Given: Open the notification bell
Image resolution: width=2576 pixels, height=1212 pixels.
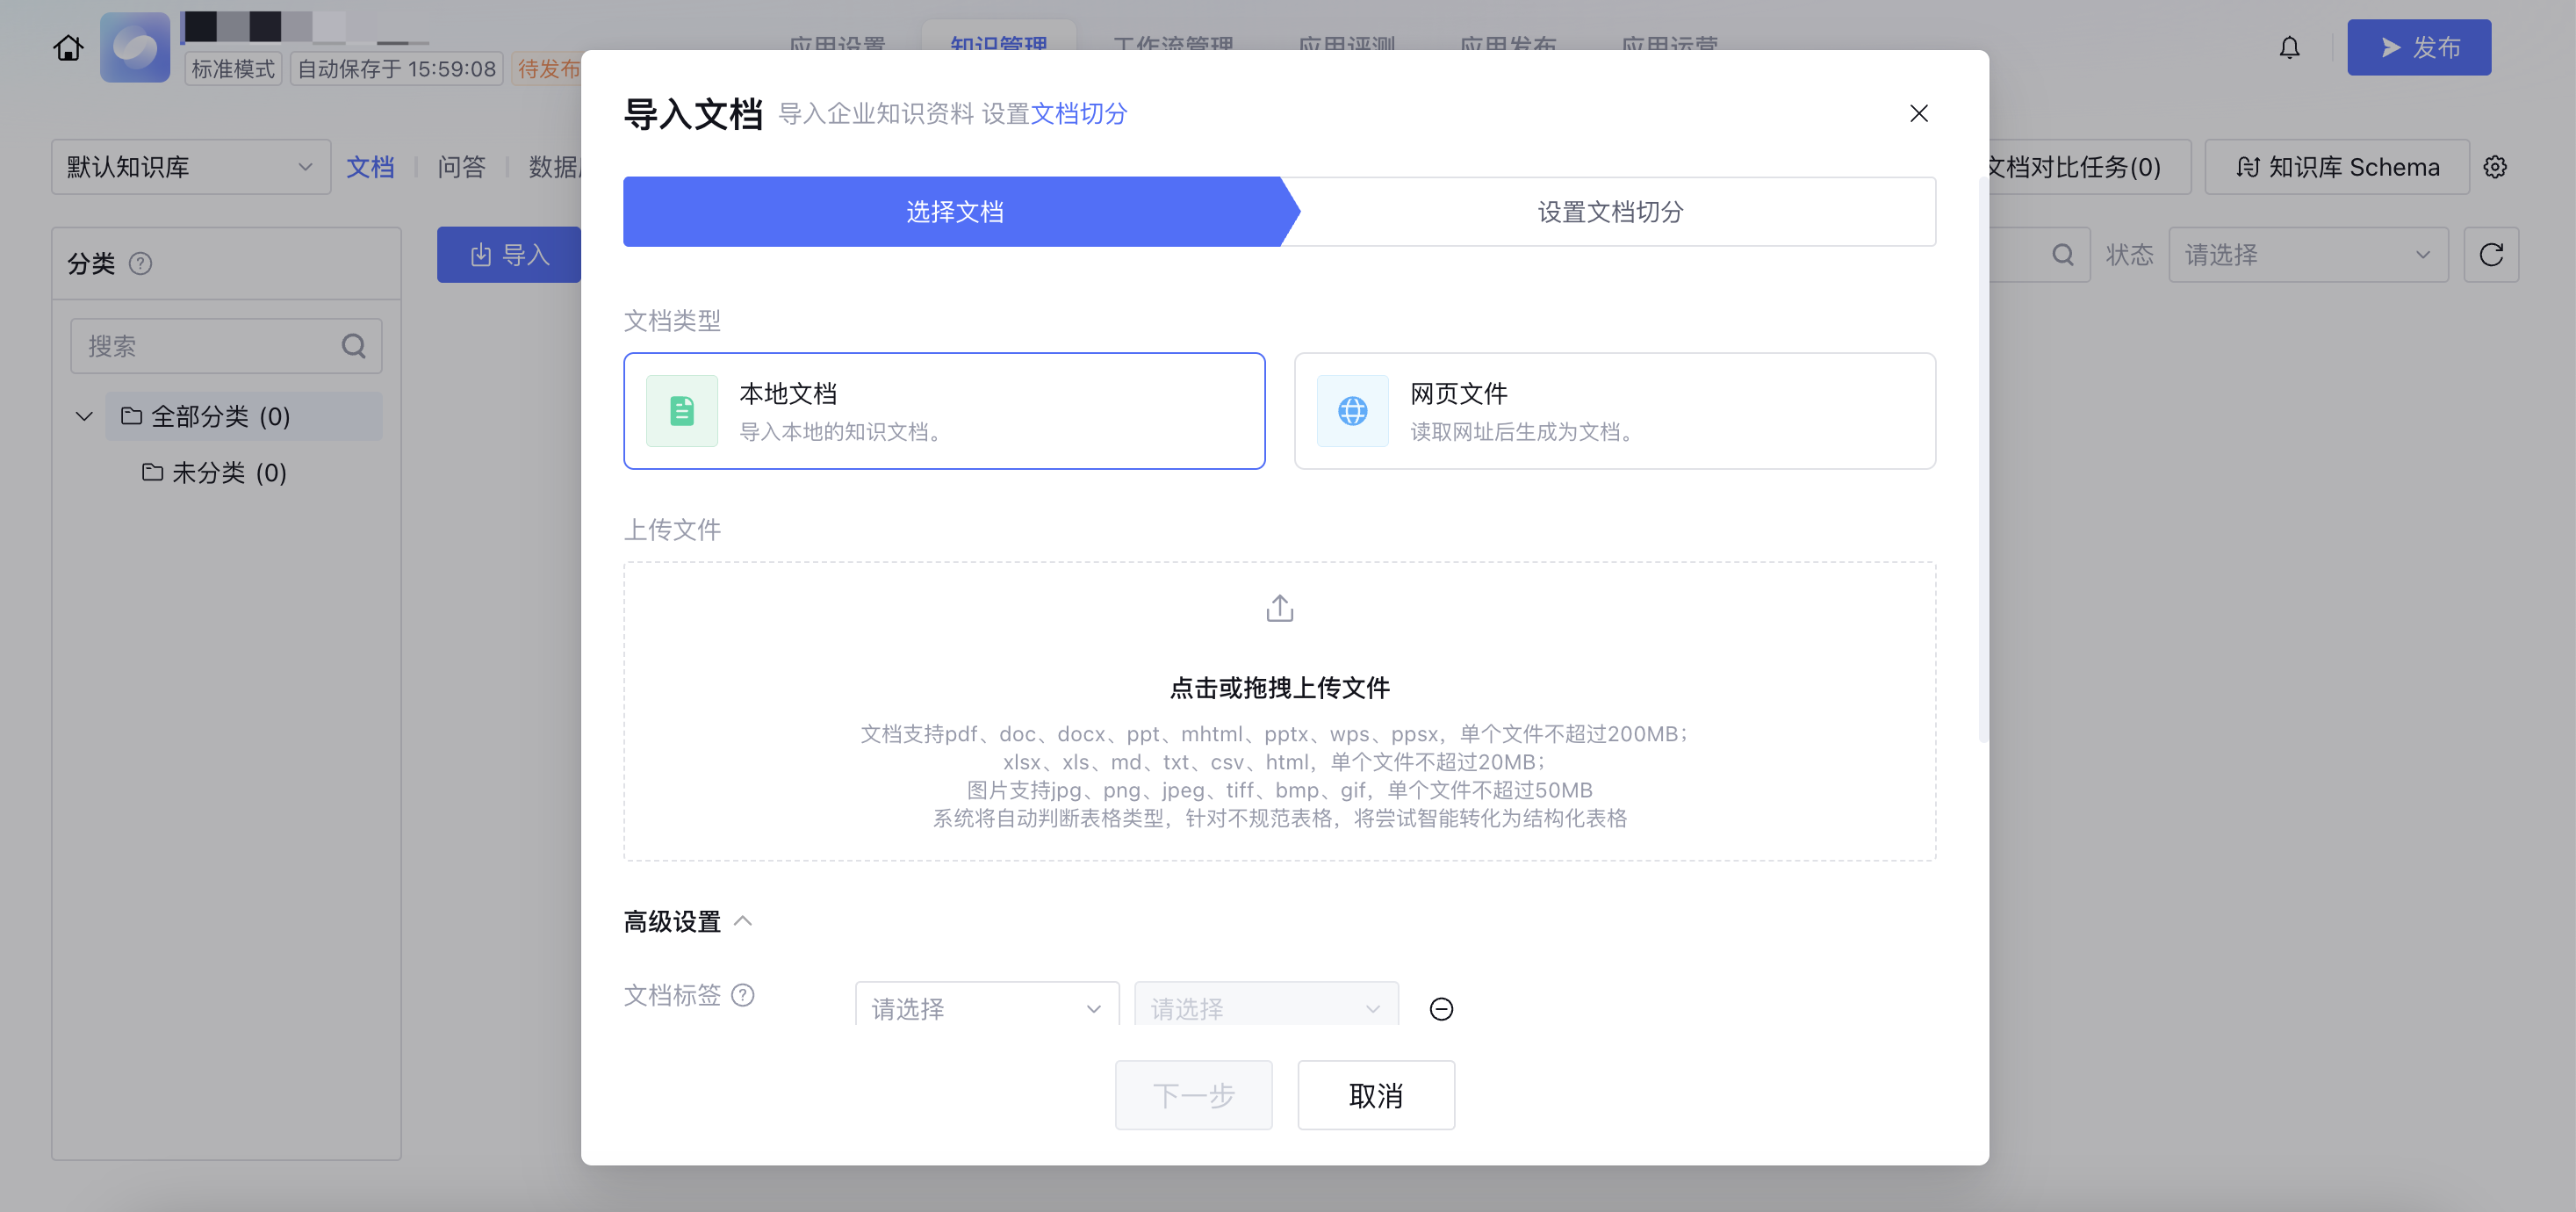Looking at the screenshot, I should pyautogui.click(x=2289, y=47).
